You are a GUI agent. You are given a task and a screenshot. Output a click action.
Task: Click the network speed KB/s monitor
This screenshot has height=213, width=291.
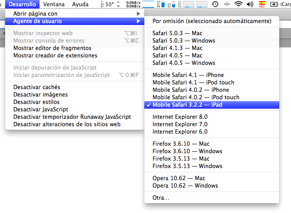133,4
